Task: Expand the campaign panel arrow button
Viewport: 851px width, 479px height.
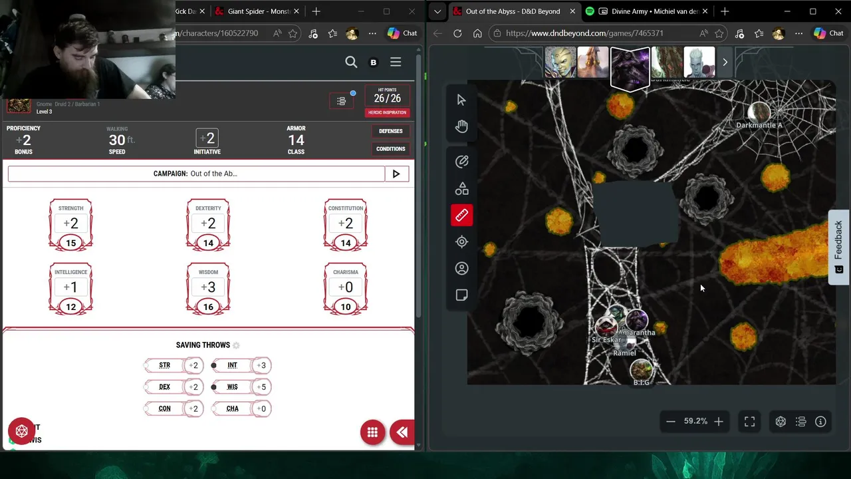Action: 396,174
